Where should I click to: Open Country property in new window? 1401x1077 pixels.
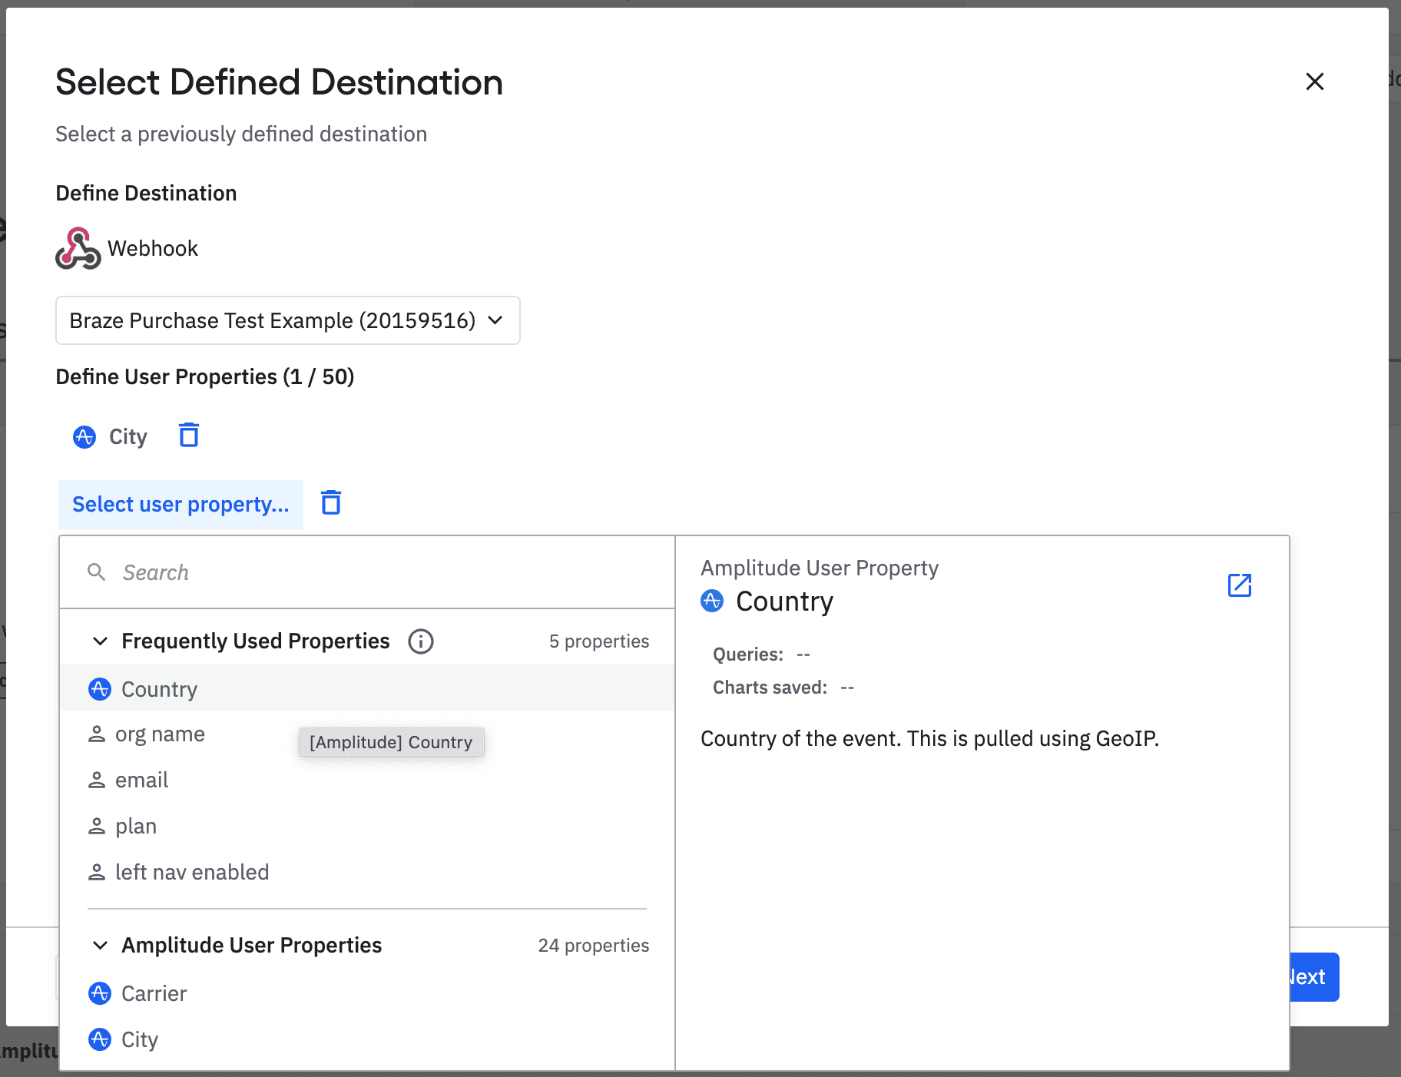(x=1239, y=585)
